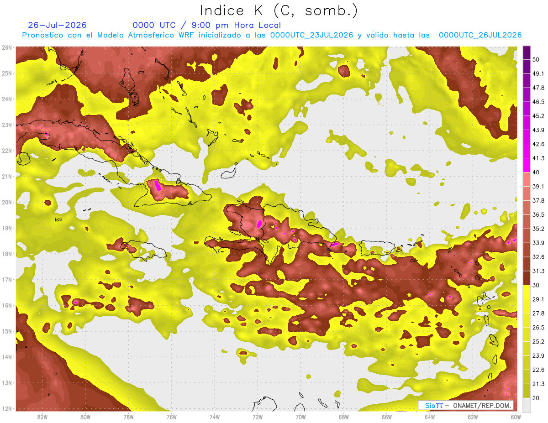Screen dimensions: 548x423
Task: Click the "18N" latitude label
Action: click(7, 254)
